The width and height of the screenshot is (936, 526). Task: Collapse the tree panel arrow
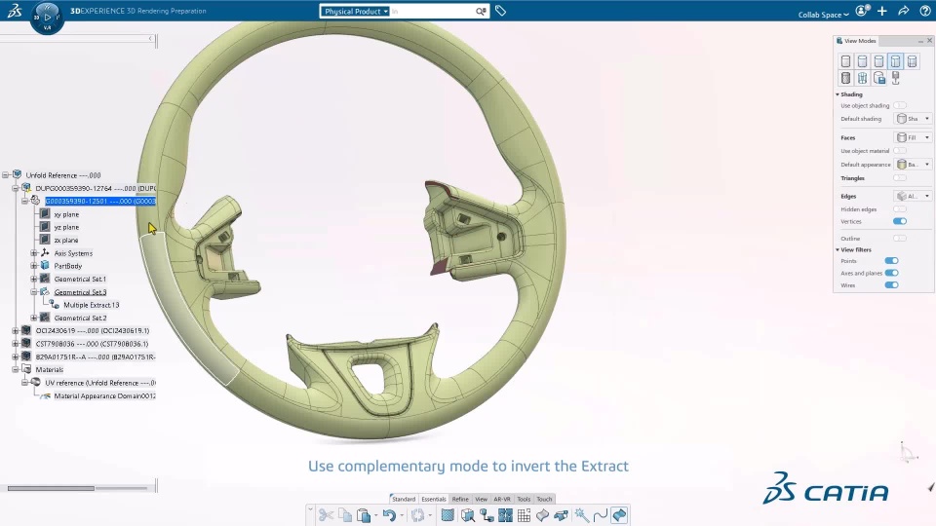pyautogui.click(x=150, y=39)
